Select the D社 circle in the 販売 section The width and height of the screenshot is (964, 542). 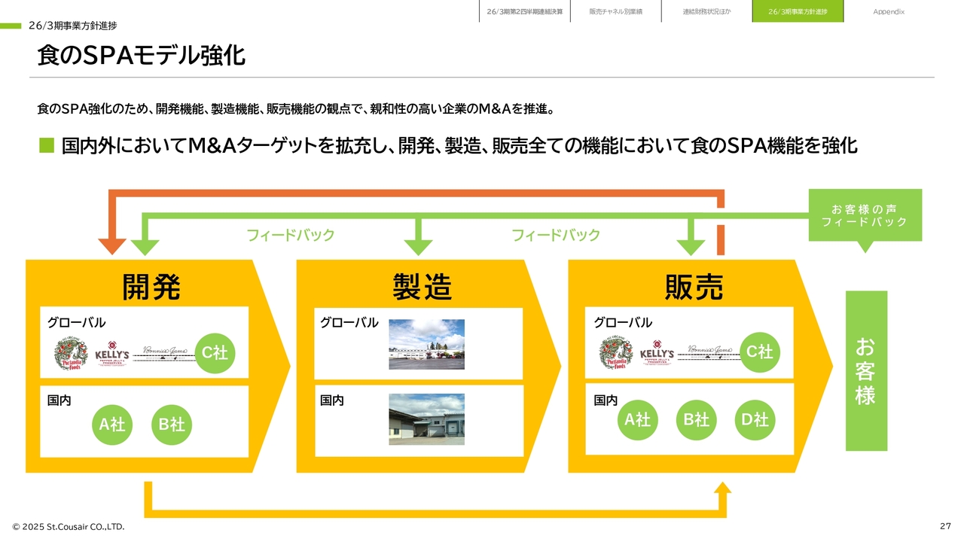[755, 419]
